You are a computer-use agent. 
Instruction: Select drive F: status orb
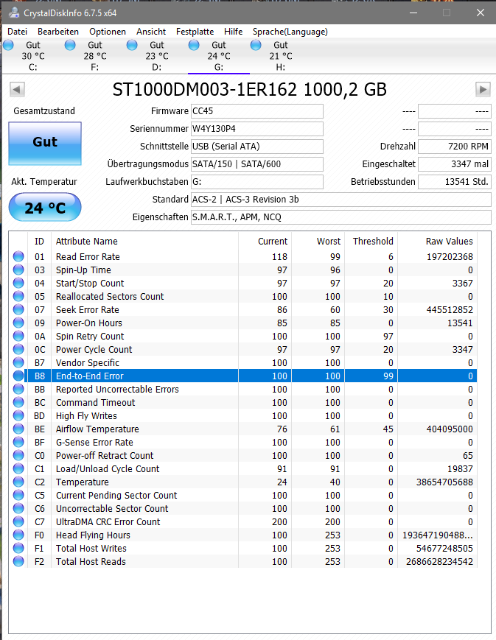point(70,45)
